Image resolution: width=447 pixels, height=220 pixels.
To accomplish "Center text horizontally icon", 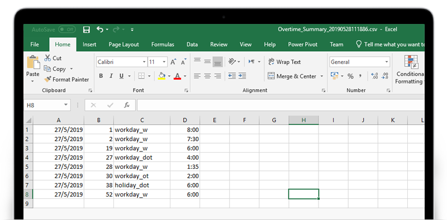I will click(x=207, y=76).
